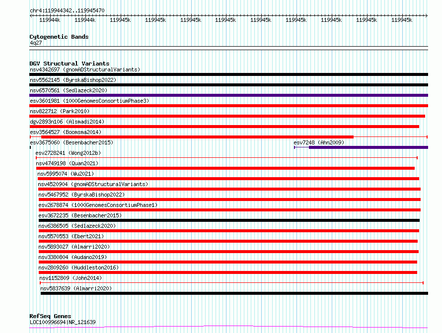Click the esv3601981 1000GenomesConsortiumPhase3 label
Viewport: 442px width, 333px height.
point(89,101)
